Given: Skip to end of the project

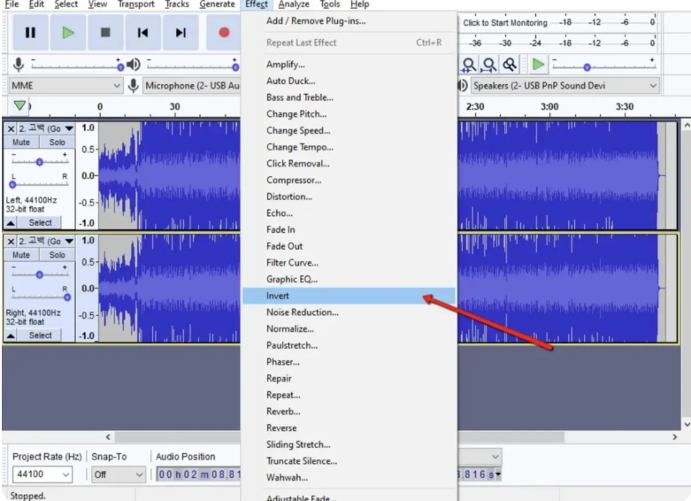Looking at the screenshot, I should 180,33.
